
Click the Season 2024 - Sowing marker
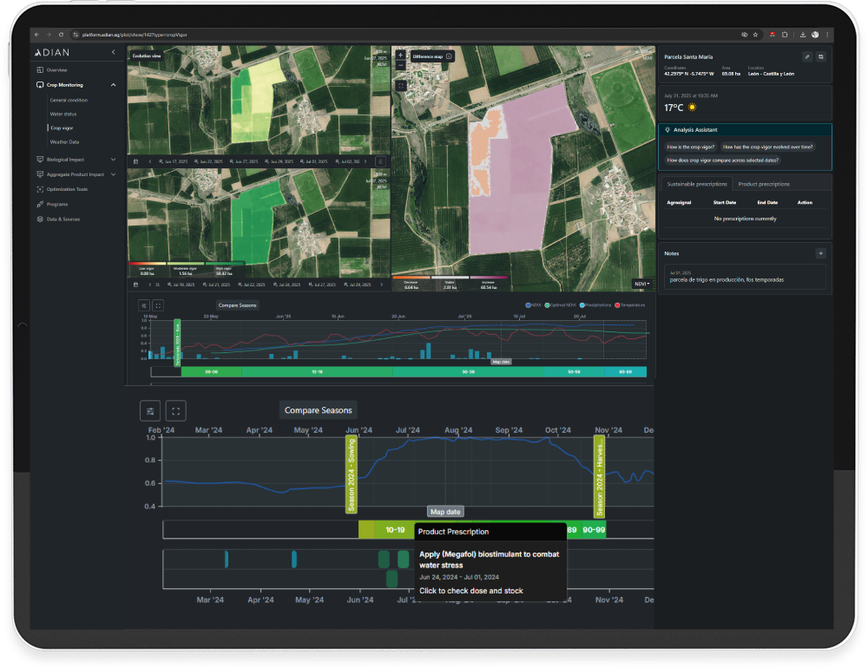tap(351, 475)
